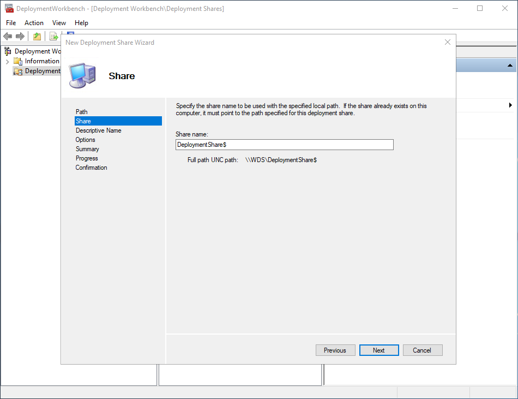Click the \\WDS\DeploymentShare$ UNC path text

281,160
